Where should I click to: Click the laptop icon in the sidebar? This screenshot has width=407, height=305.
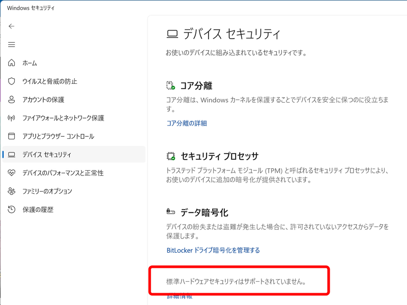(x=11, y=155)
